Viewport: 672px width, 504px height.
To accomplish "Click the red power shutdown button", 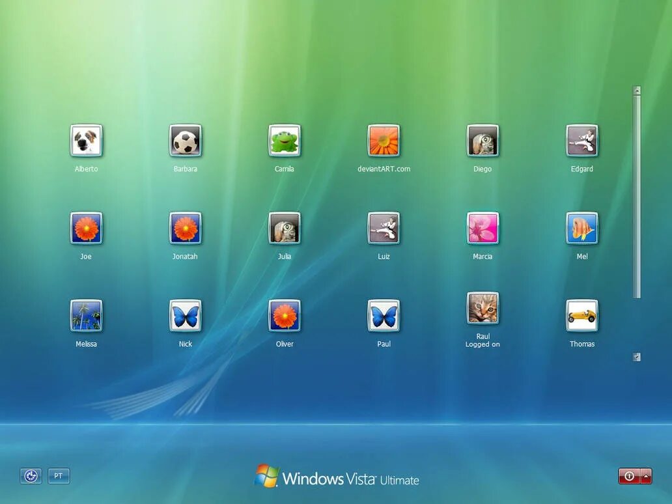I will pyautogui.click(x=629, y=476).
